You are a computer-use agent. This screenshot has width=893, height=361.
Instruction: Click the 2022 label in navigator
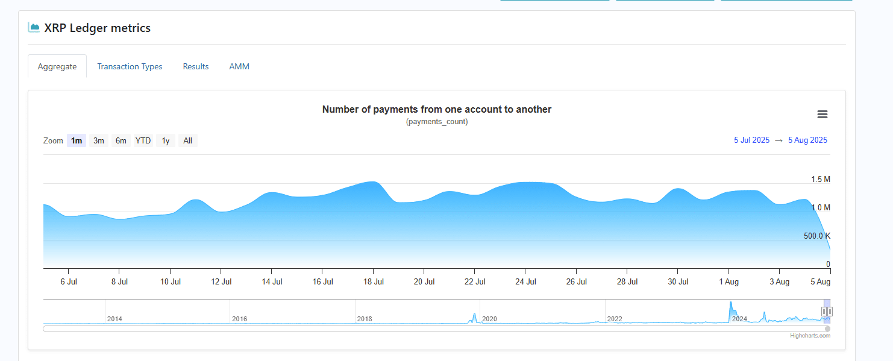(615, 319)
